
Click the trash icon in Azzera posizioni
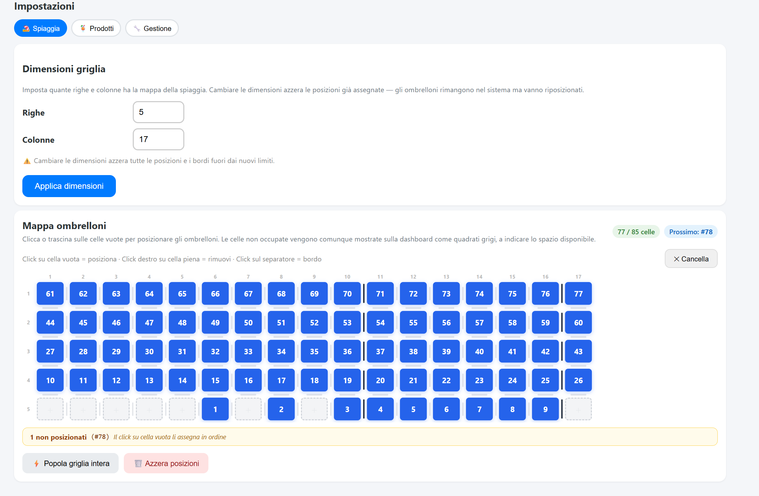click(138, 464)
